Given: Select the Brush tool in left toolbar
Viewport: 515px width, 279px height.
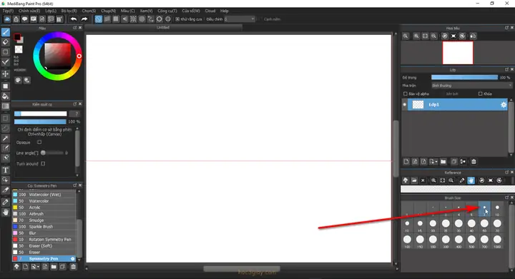Looking at the screenshot, I should pyautogui.click(x=6, y=32).
